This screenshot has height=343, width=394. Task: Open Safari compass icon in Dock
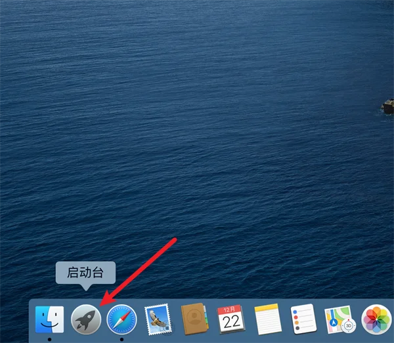tap(122, 319)
